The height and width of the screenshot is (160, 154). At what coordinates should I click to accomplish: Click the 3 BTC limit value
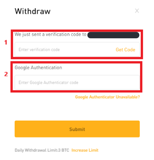point(64,150)
